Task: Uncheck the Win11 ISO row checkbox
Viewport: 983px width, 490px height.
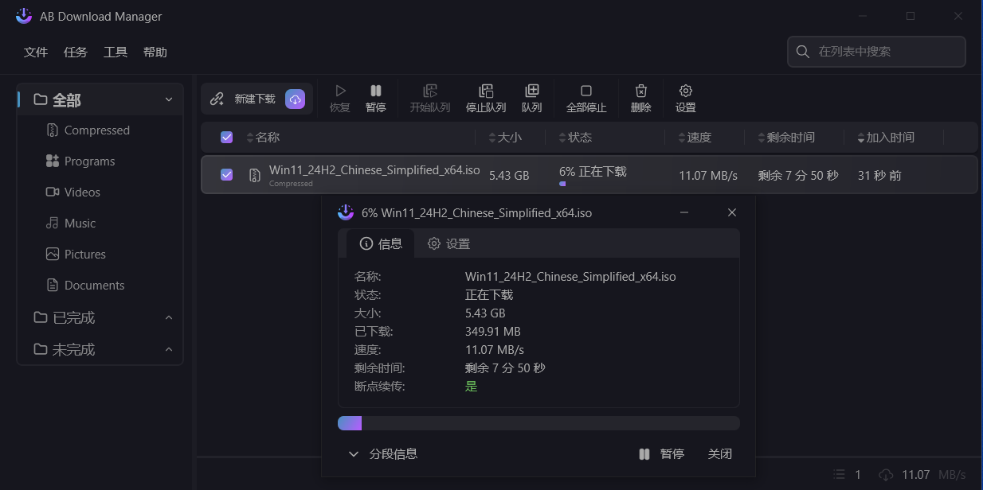Action: (226, 175)
